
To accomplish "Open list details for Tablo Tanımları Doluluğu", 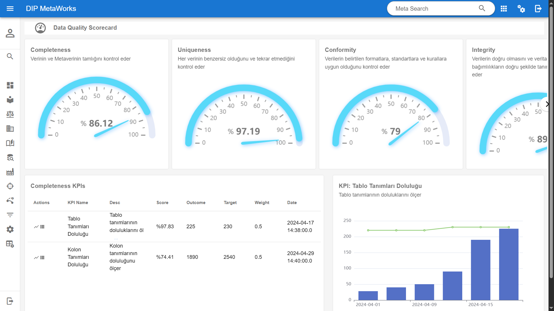I will pos(42,227).
